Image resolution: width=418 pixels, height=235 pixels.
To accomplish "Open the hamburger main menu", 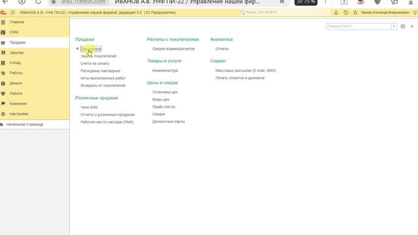I will 13,12.
